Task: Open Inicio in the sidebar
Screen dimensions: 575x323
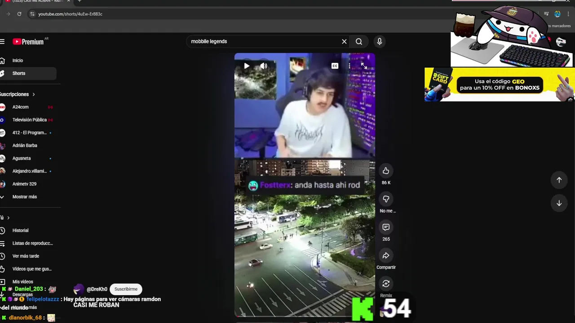Action: (x=18, y=61)
